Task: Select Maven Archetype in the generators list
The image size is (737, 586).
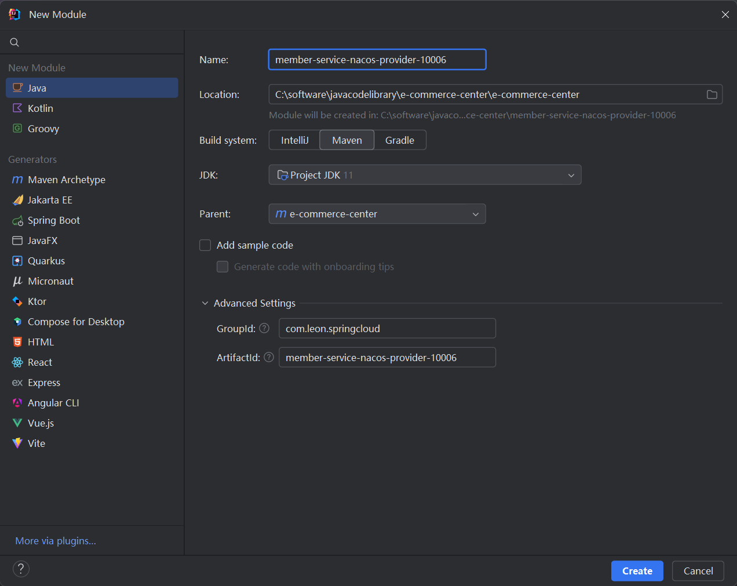Action: pyautogui.click(x=66, y=180)
